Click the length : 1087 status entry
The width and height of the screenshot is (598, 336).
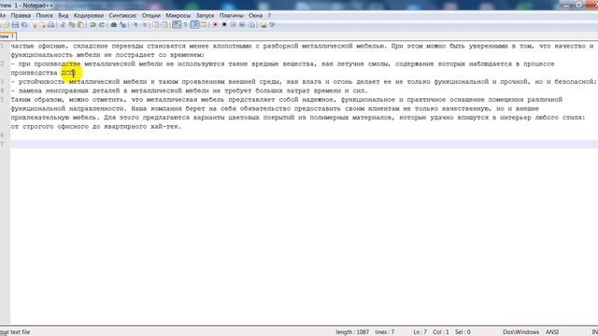tap(352, 332)
